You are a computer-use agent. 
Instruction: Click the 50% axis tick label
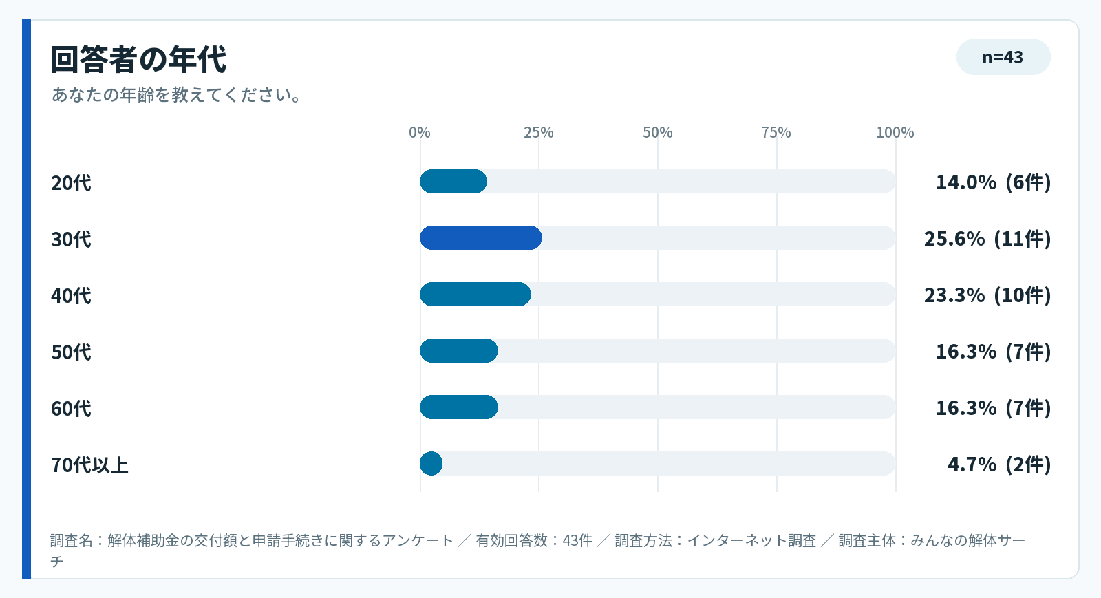(658, 132)
